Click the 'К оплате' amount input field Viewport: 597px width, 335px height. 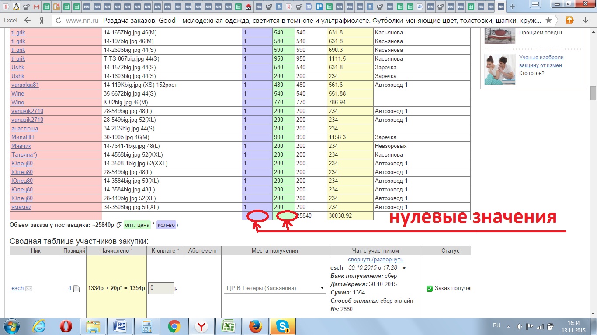point(161,288)
